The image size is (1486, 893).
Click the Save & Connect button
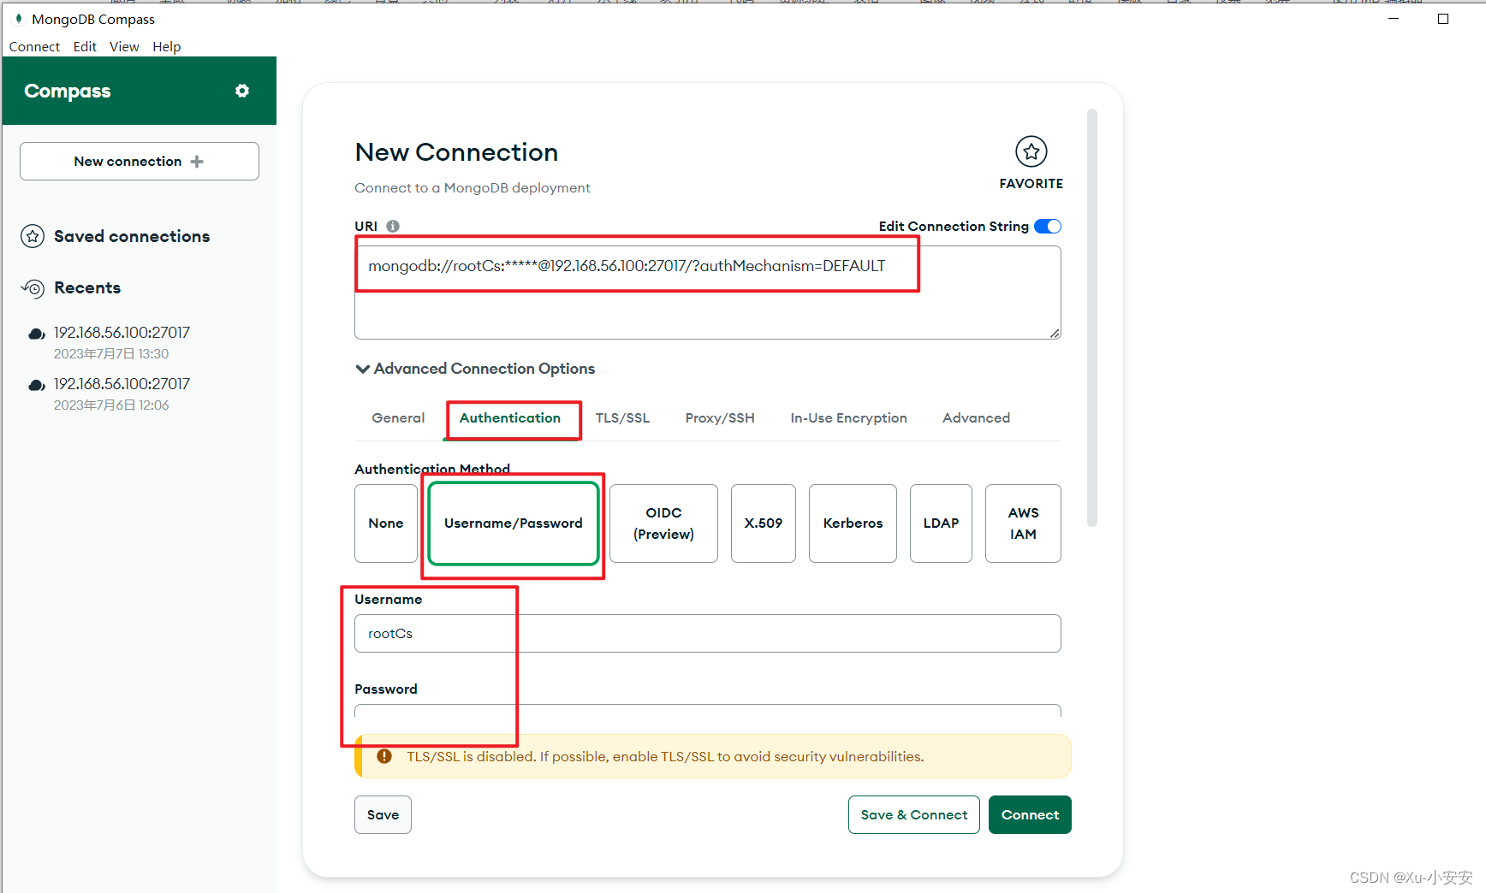(x=913, y=814)
